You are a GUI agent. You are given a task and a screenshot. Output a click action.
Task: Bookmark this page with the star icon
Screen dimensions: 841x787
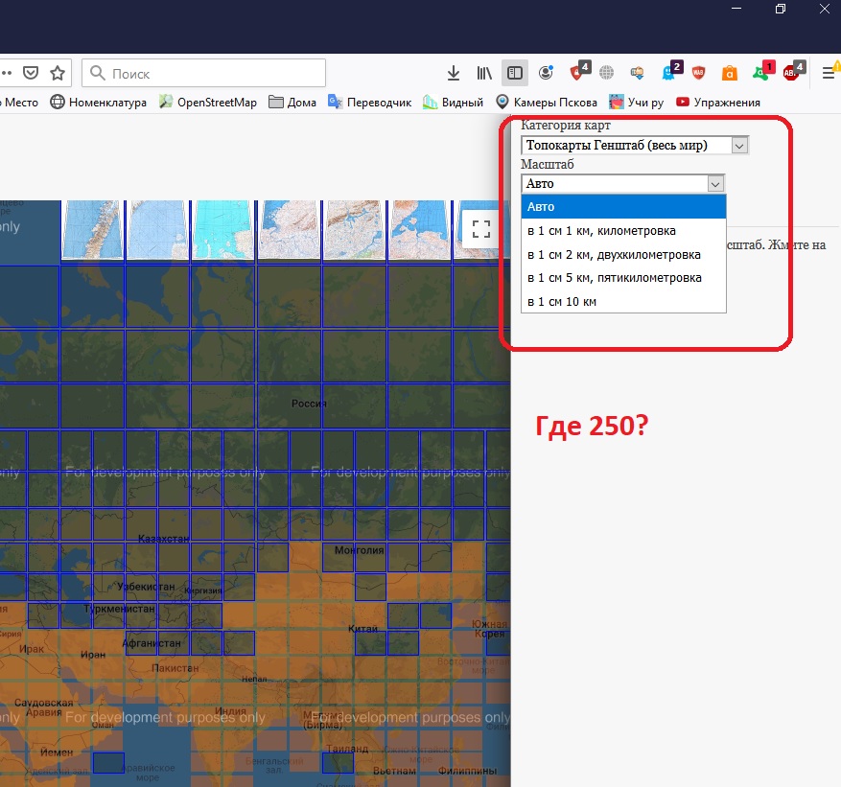[58, 73]
